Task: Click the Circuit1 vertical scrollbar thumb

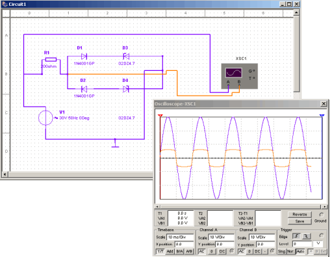Action: pos(296,53)
